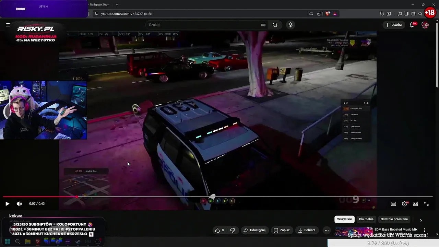Select the Wszystkie filter chip
This screenshot has height=247, width=439.
click(x=344, y=219)
